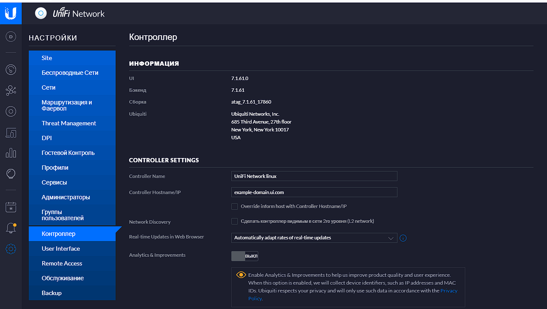Click the "Network Discovery" label
This screenshot has height=309, width=547.
click(150, 222)
